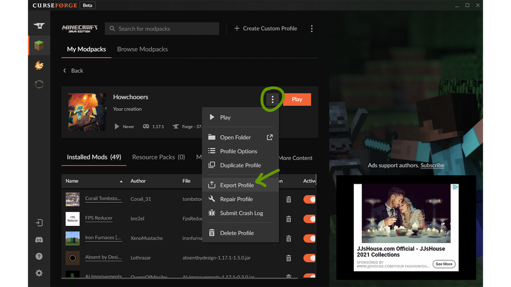
Task: Click the login arrow icon in sidebar
Action: tap(39, 223)
